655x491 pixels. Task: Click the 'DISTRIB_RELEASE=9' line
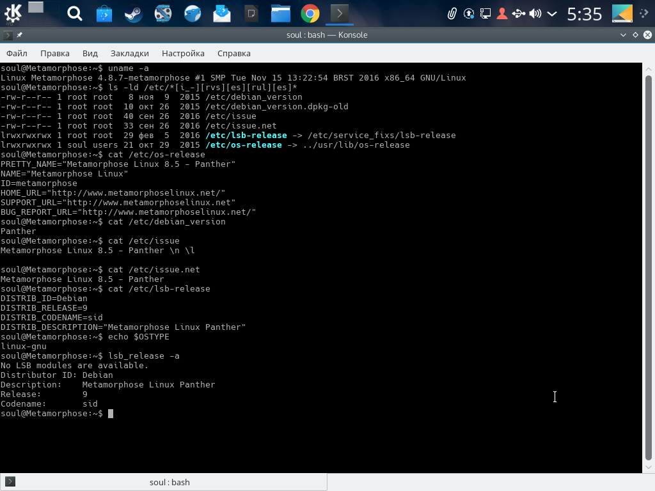click(44, 308)
